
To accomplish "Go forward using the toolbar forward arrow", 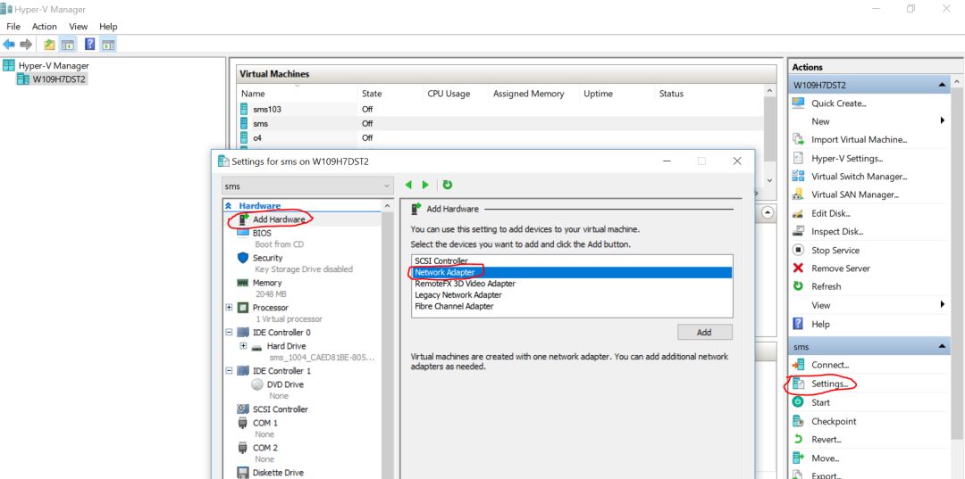I will coord(26,45).
